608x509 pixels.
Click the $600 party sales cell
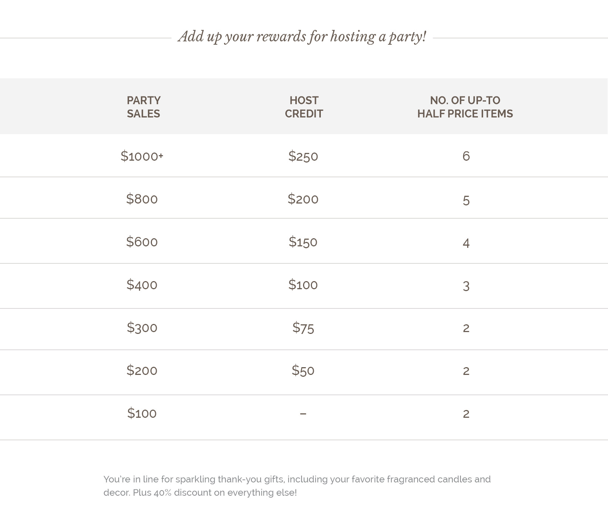tap(142, 242)
